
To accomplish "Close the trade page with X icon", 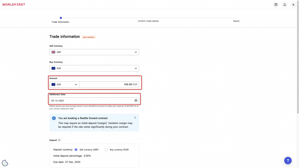I will (x=293, y=5).
